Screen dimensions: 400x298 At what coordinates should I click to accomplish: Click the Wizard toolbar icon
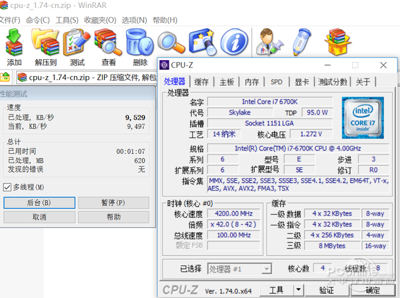coord(203,42)
